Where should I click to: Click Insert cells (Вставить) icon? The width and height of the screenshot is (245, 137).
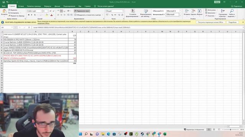click(x=187, y=11)
